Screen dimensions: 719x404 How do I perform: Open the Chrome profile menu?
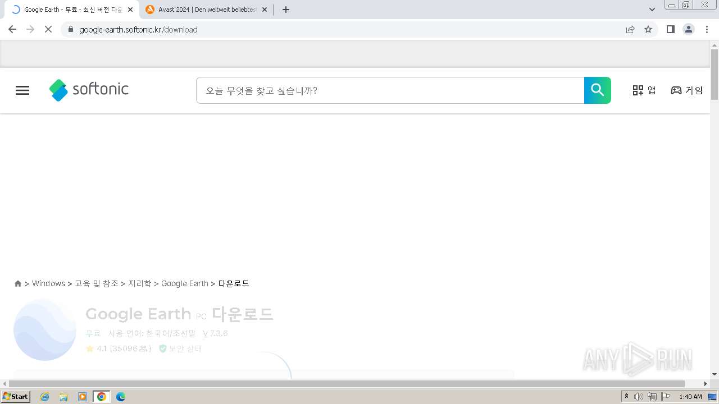click(x=689, y=29)
